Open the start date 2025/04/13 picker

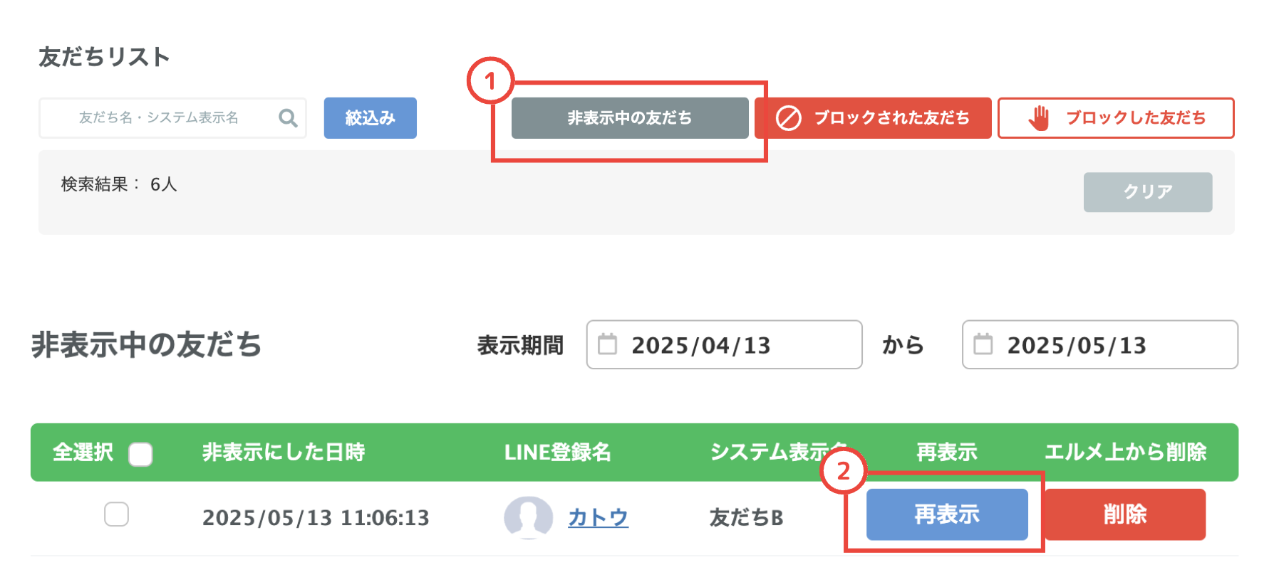tap(724, 344)
